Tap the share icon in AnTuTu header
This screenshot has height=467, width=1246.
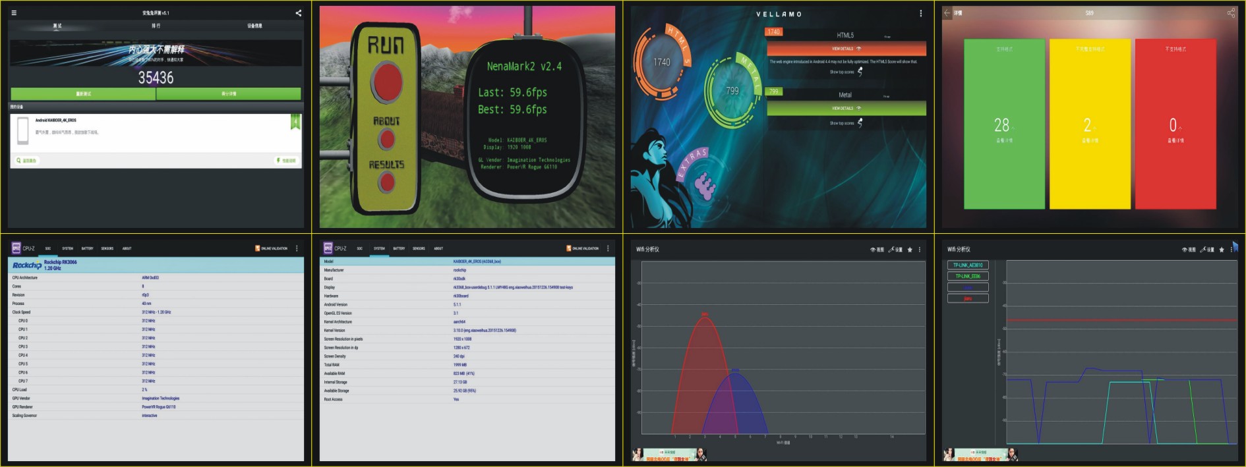pyautogui.click(x=298, y=13)
